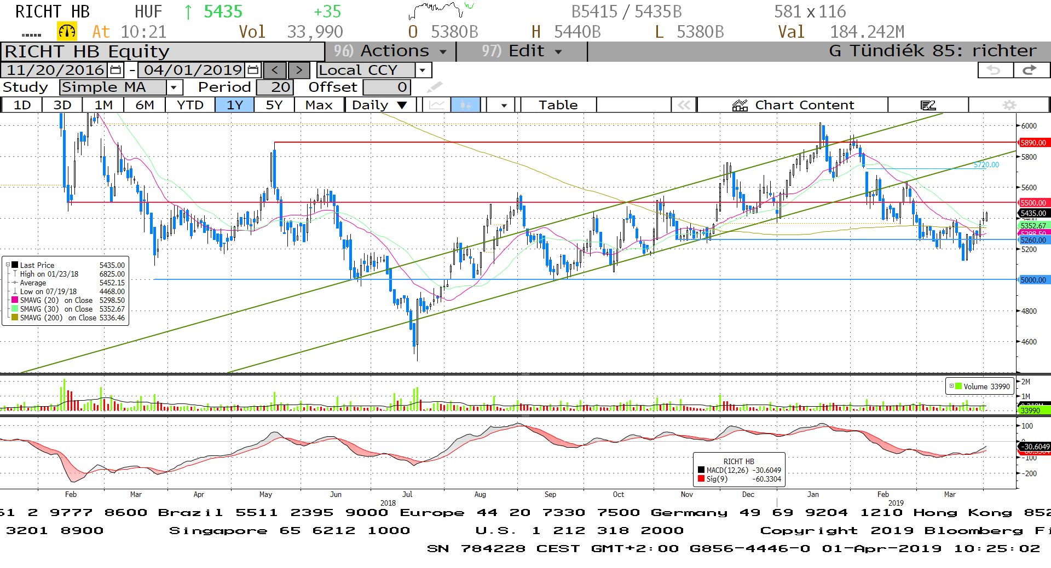Open the chart type dropdown arrow

click(504, 105)
